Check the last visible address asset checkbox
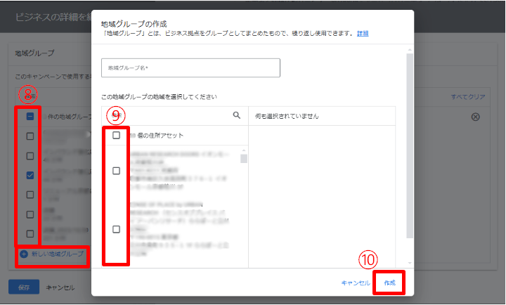Image resolution: width=506 pixels, height=305 pixels. click(x=116, y=229)
